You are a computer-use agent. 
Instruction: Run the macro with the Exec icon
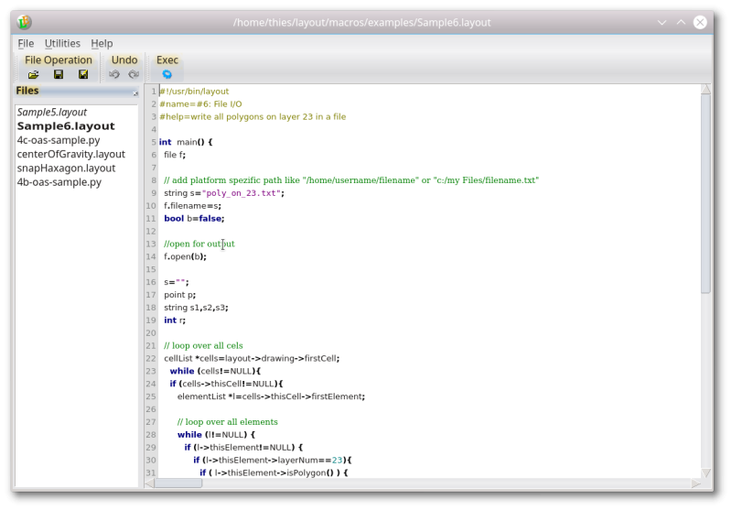[167, 74]
